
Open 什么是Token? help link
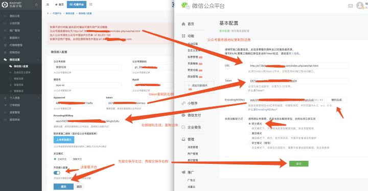coord(256,90)
